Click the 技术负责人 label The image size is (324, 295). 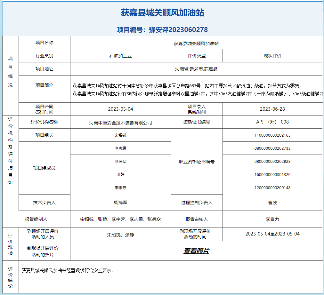click(44, 203)
